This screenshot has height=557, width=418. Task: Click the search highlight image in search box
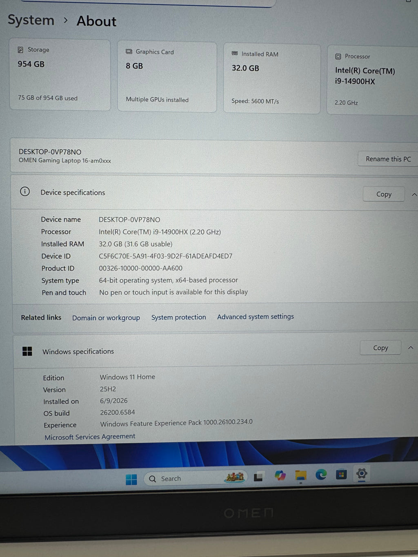click(235, 476)
